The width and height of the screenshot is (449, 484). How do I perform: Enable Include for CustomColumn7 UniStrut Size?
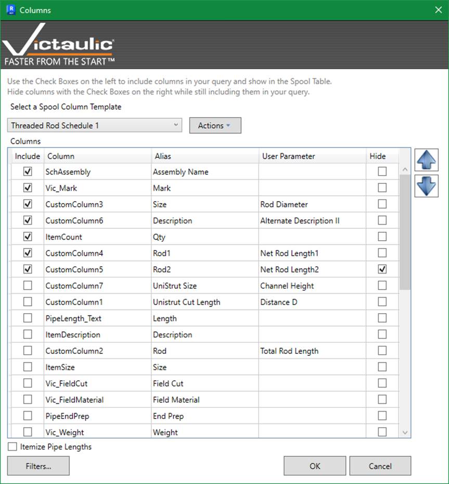[28, 286]
